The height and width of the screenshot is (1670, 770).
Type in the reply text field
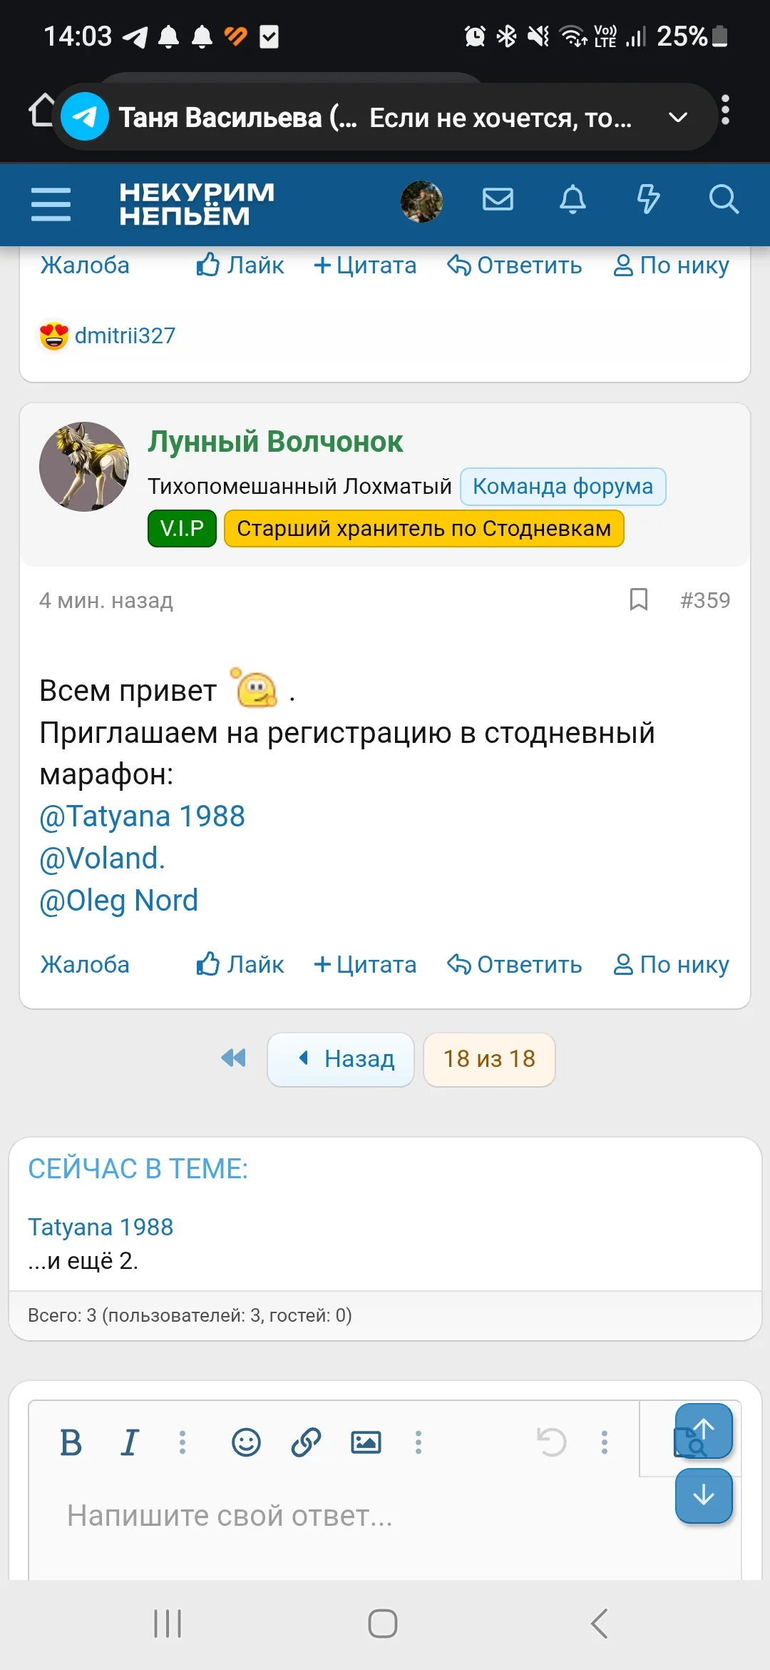pos(356,1516)
